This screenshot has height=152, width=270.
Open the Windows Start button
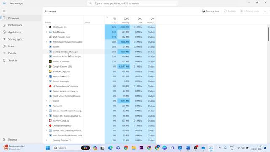48,148
